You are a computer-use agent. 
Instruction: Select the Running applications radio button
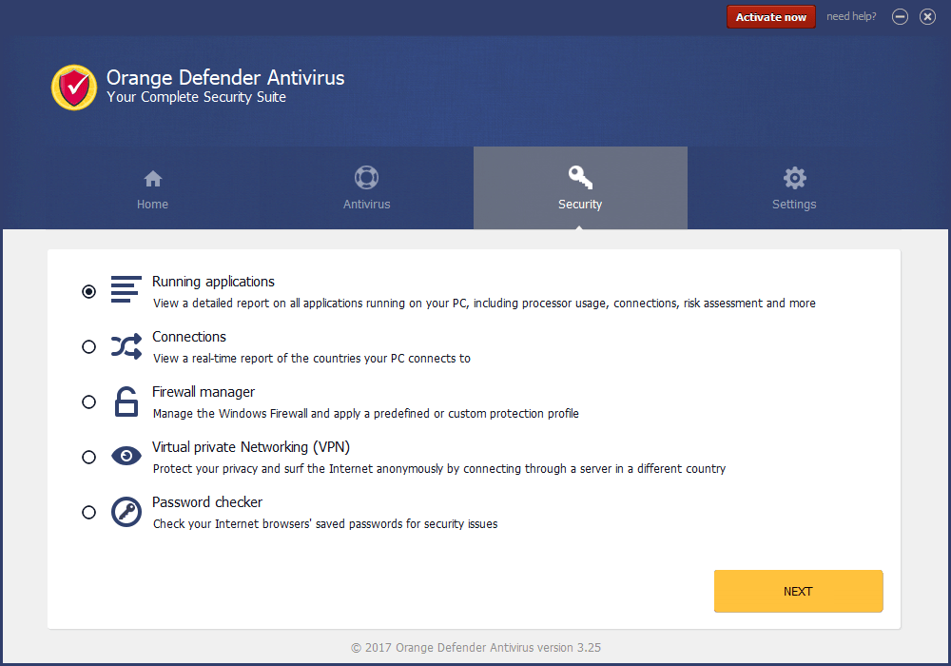tap(89, 292)
